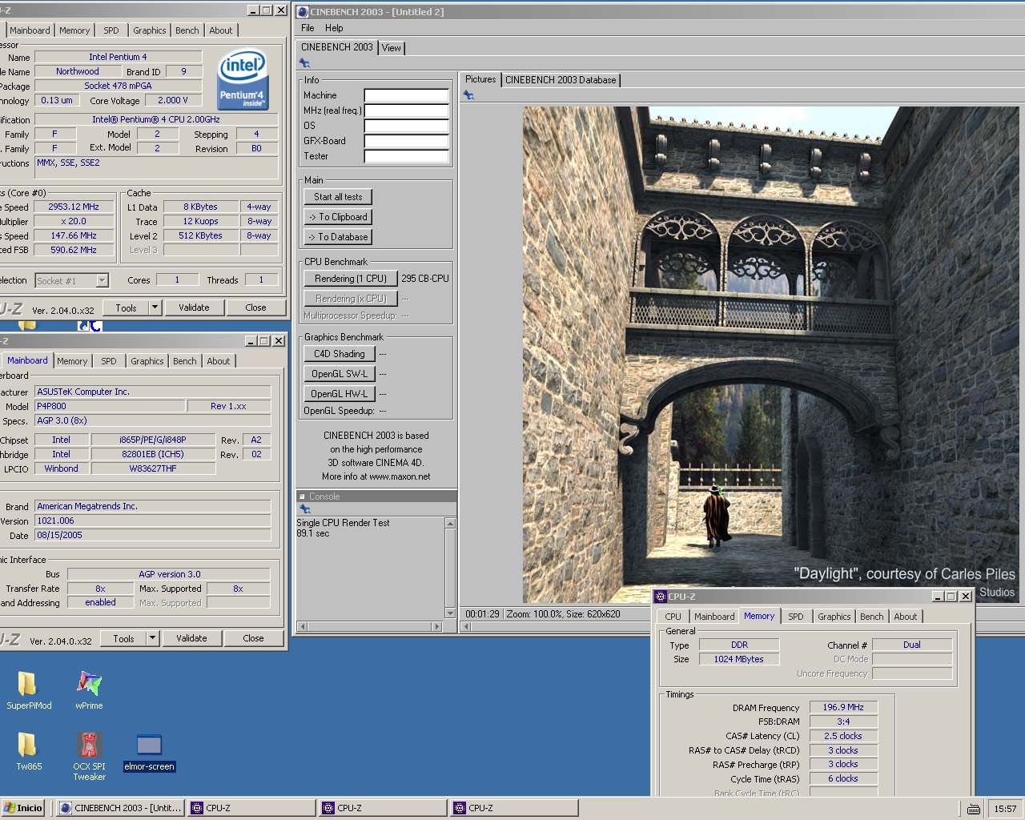1025x820 pixels.
Task: Click the small icon under the Pictures tab
Action: [x=468, y=94]
